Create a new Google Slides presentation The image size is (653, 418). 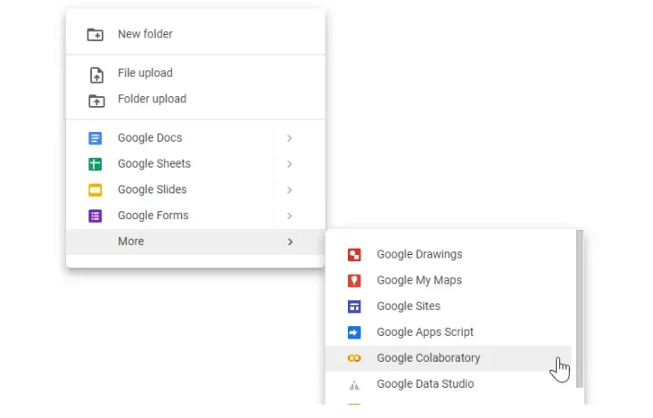[x=195, y=190]
